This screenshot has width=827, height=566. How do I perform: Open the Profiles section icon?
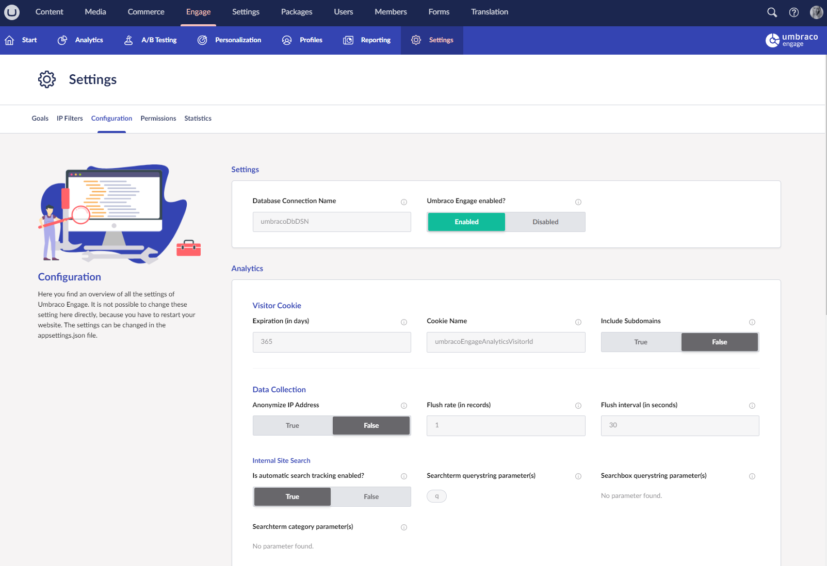[x=287, y=40]
